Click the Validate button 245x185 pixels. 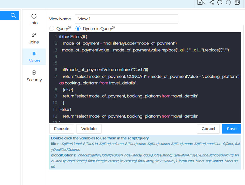tap(89, 129)
